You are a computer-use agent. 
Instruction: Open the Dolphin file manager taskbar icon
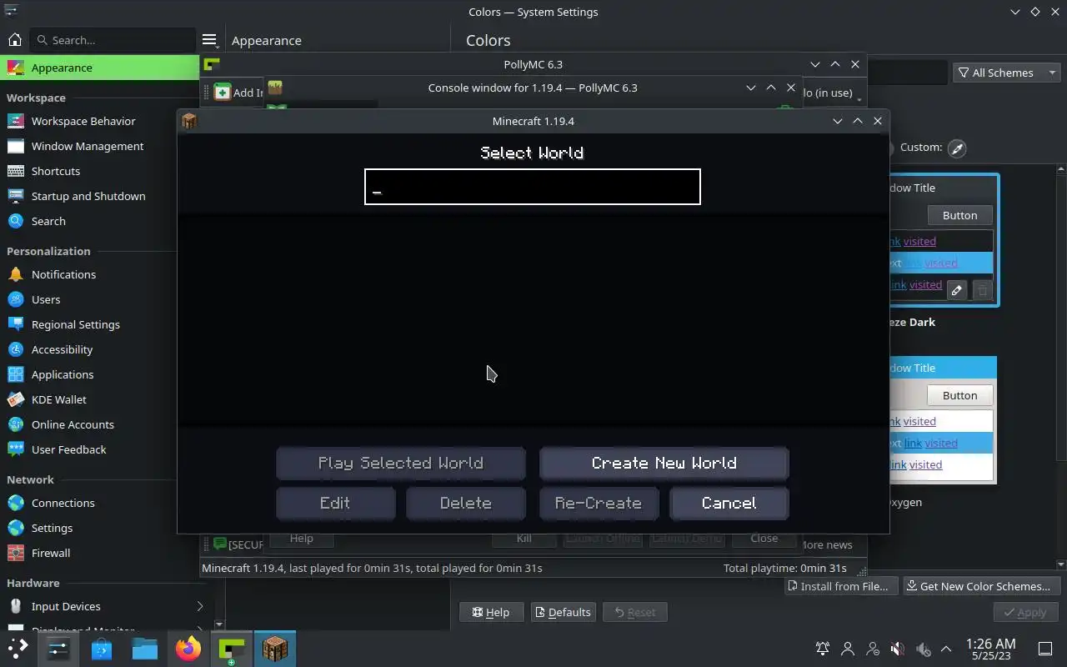[x=145, y=649]
